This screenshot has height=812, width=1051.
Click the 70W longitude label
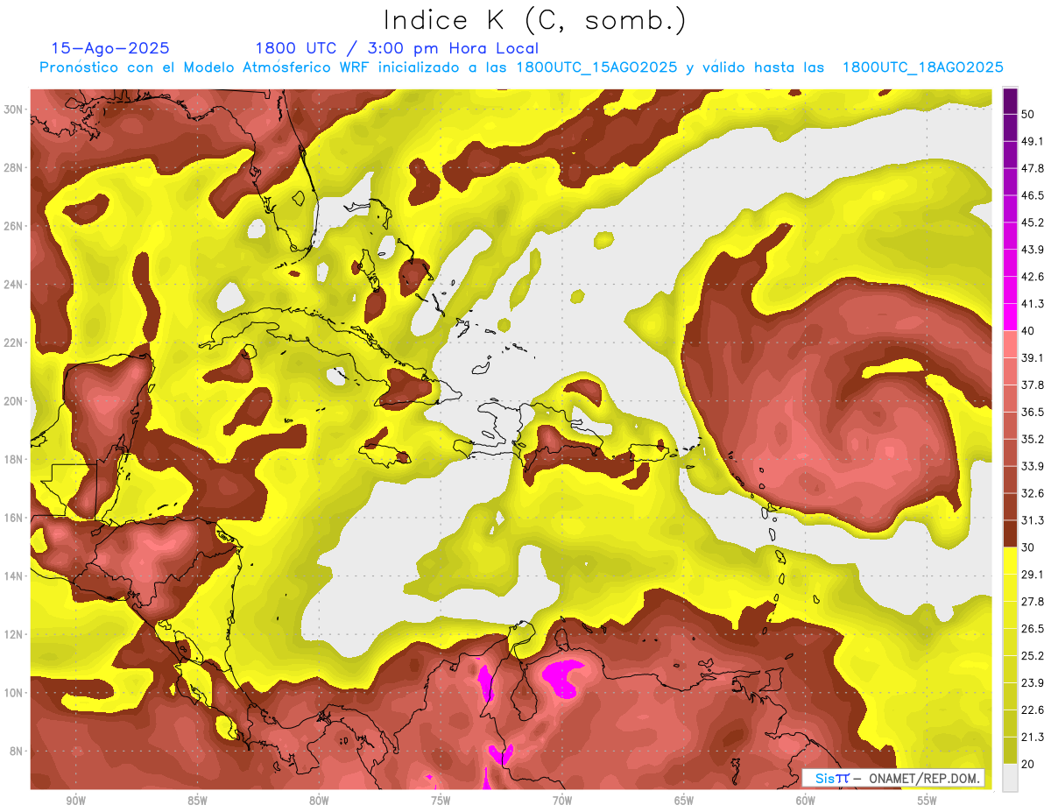tap(562, 801)
